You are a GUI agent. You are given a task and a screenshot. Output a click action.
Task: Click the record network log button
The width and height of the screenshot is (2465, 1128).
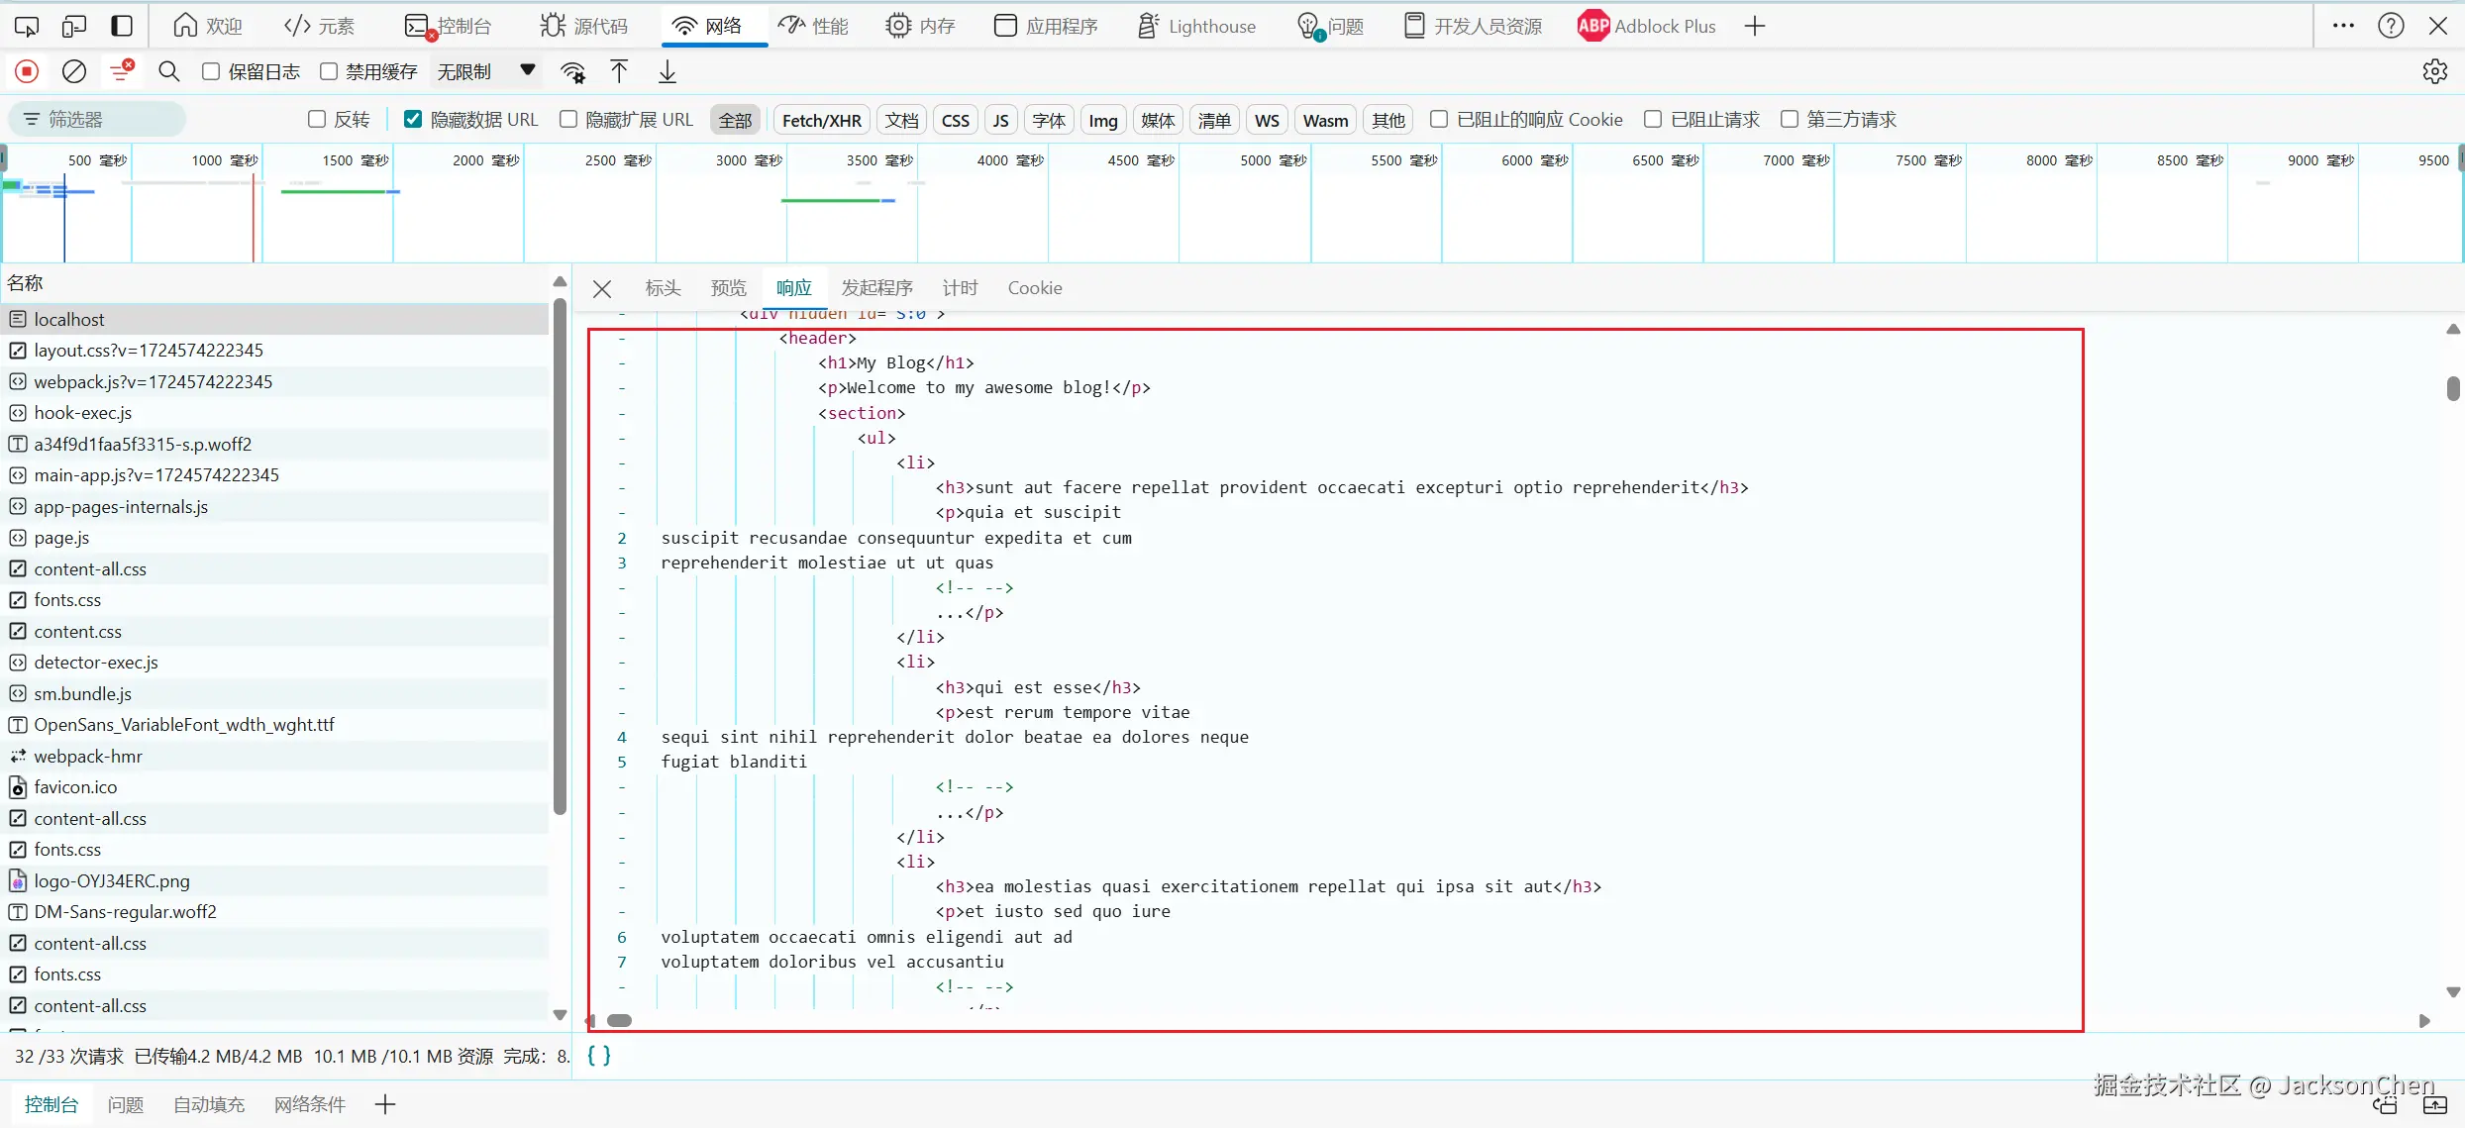(x=27, y=71)
